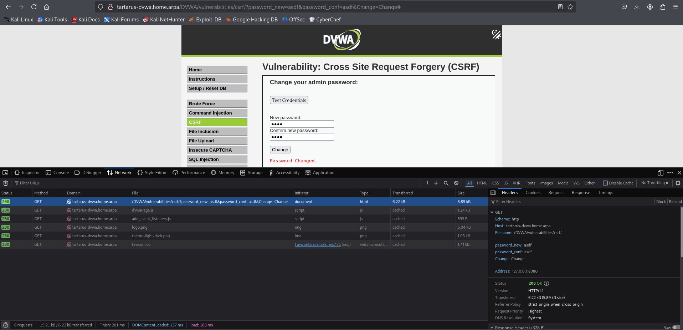683x330 pixels.
Task: Clear the network log with trash icon
Action: tap(5, 183)
